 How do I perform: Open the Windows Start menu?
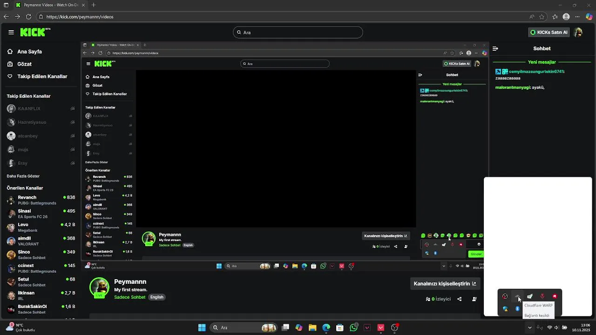(202, 328)
